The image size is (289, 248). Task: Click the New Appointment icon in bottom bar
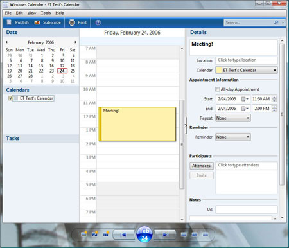84,235
